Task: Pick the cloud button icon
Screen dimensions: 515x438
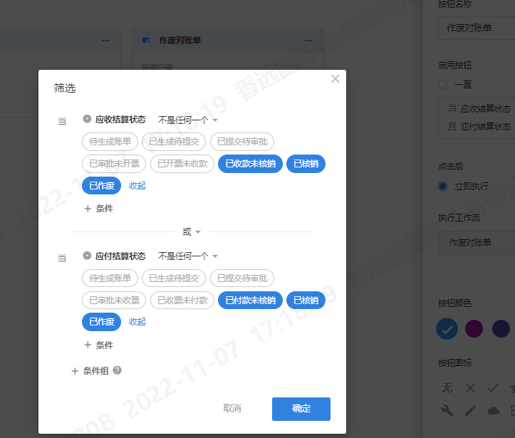Action: coord(493,410)
